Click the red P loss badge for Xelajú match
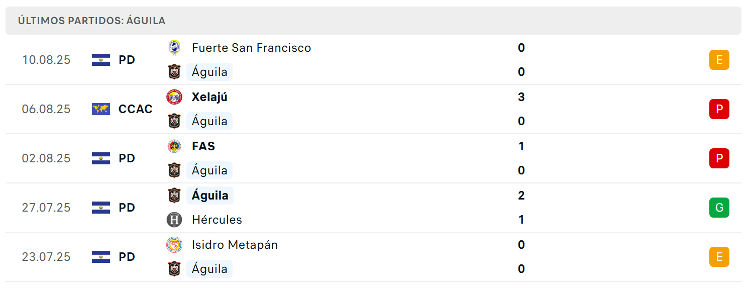 coord(719,109)
